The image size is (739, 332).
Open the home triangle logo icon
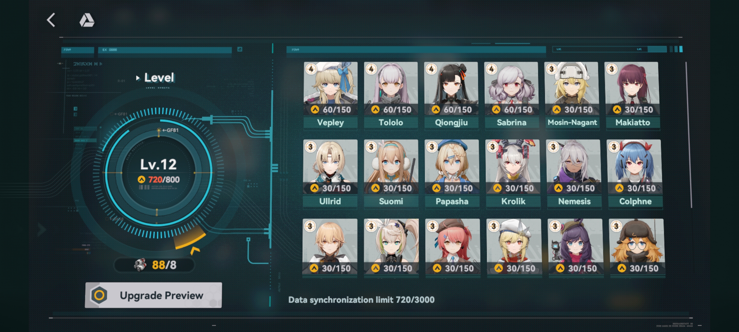click(87, 20)
